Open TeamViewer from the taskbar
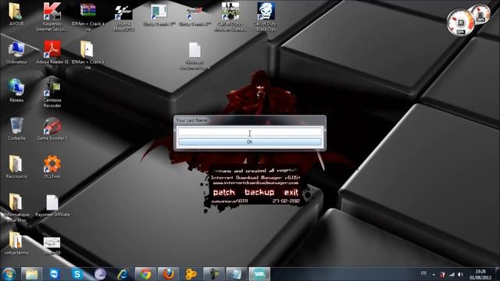 (55, 274)
